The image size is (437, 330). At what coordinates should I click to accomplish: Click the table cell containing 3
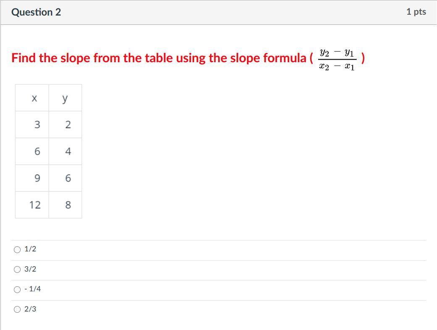tap(37, 124)
